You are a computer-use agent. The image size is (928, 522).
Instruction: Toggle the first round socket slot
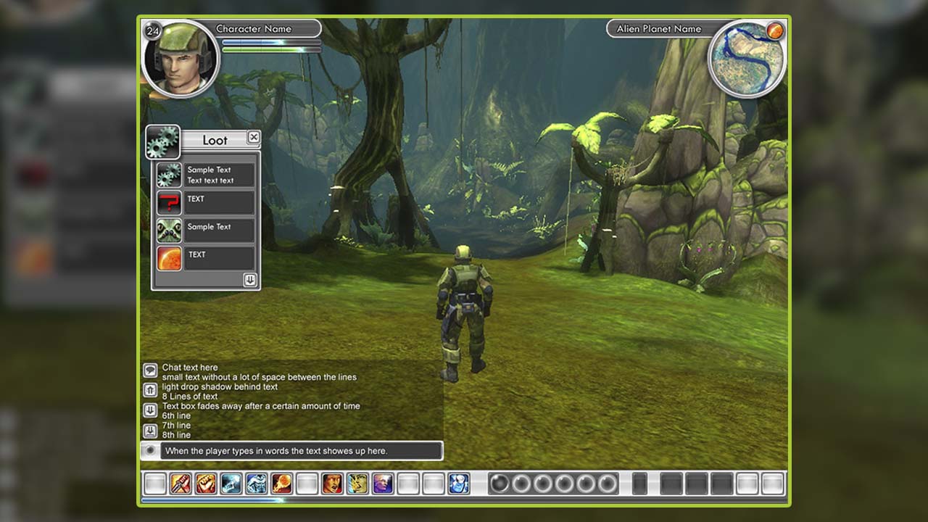click(499, 484)
